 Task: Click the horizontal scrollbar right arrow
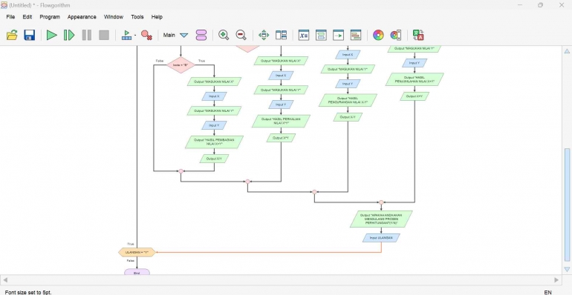[x=556, y=279]
